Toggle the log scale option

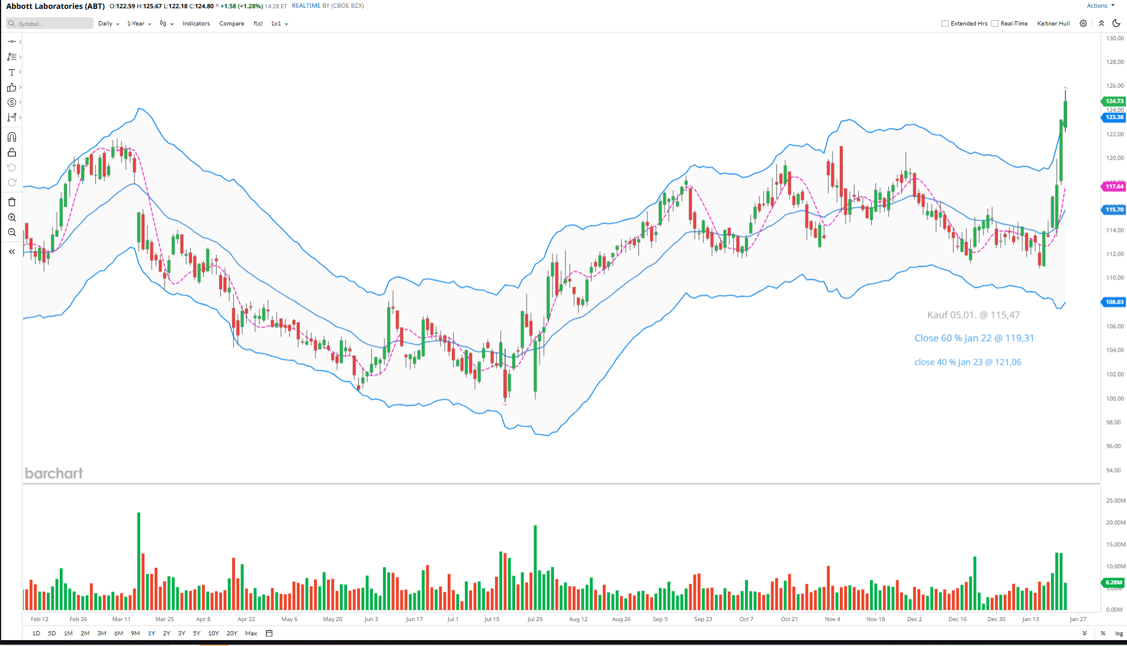(x=1119, y=634)
